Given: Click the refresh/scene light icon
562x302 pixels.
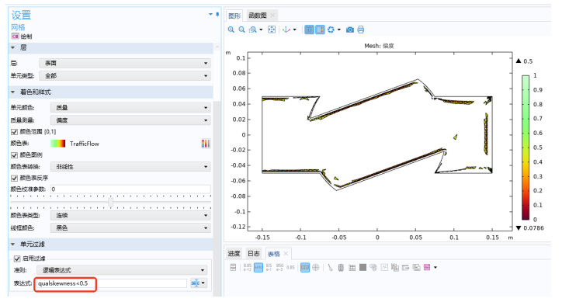Looking at the screenshot, I should [331, 30].
